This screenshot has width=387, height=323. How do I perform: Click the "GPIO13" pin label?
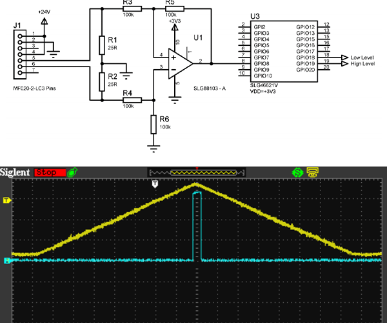pyautogui.click(x=306, y=33)
